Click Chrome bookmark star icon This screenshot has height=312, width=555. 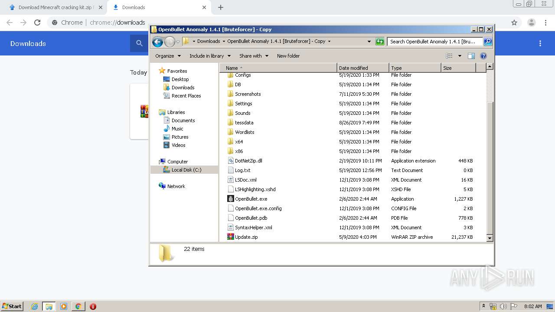(514, 23)
